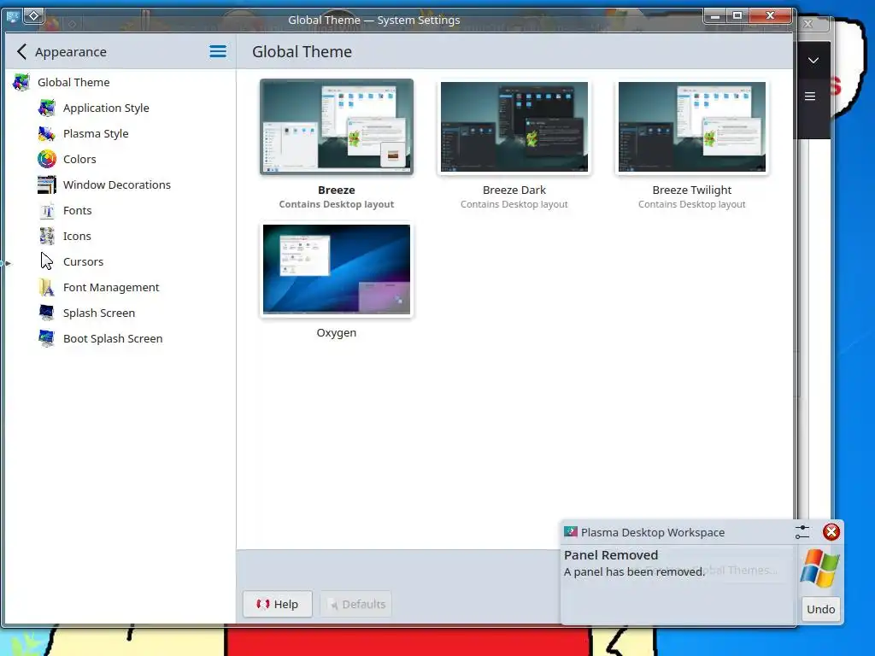Screen dimensions: 875x656
Task: Select the Icons settings entry
Action: click(x=77, y=236)
